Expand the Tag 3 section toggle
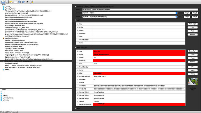The image size is (201, 113). (75, 109)
